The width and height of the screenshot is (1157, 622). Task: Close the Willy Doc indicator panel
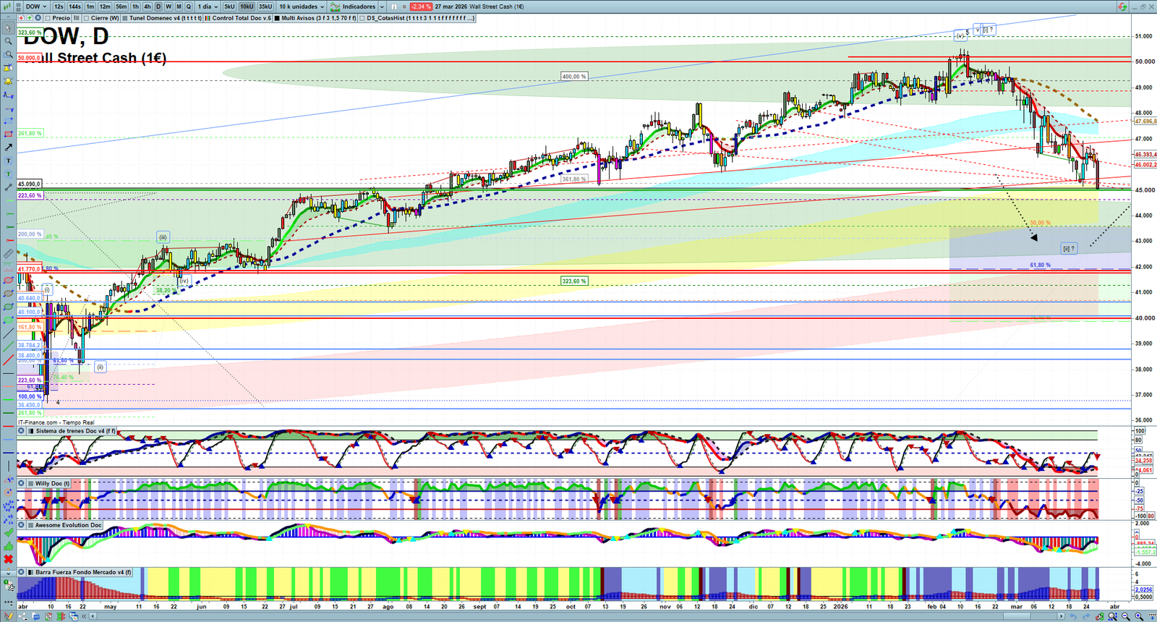pos(22,483)
